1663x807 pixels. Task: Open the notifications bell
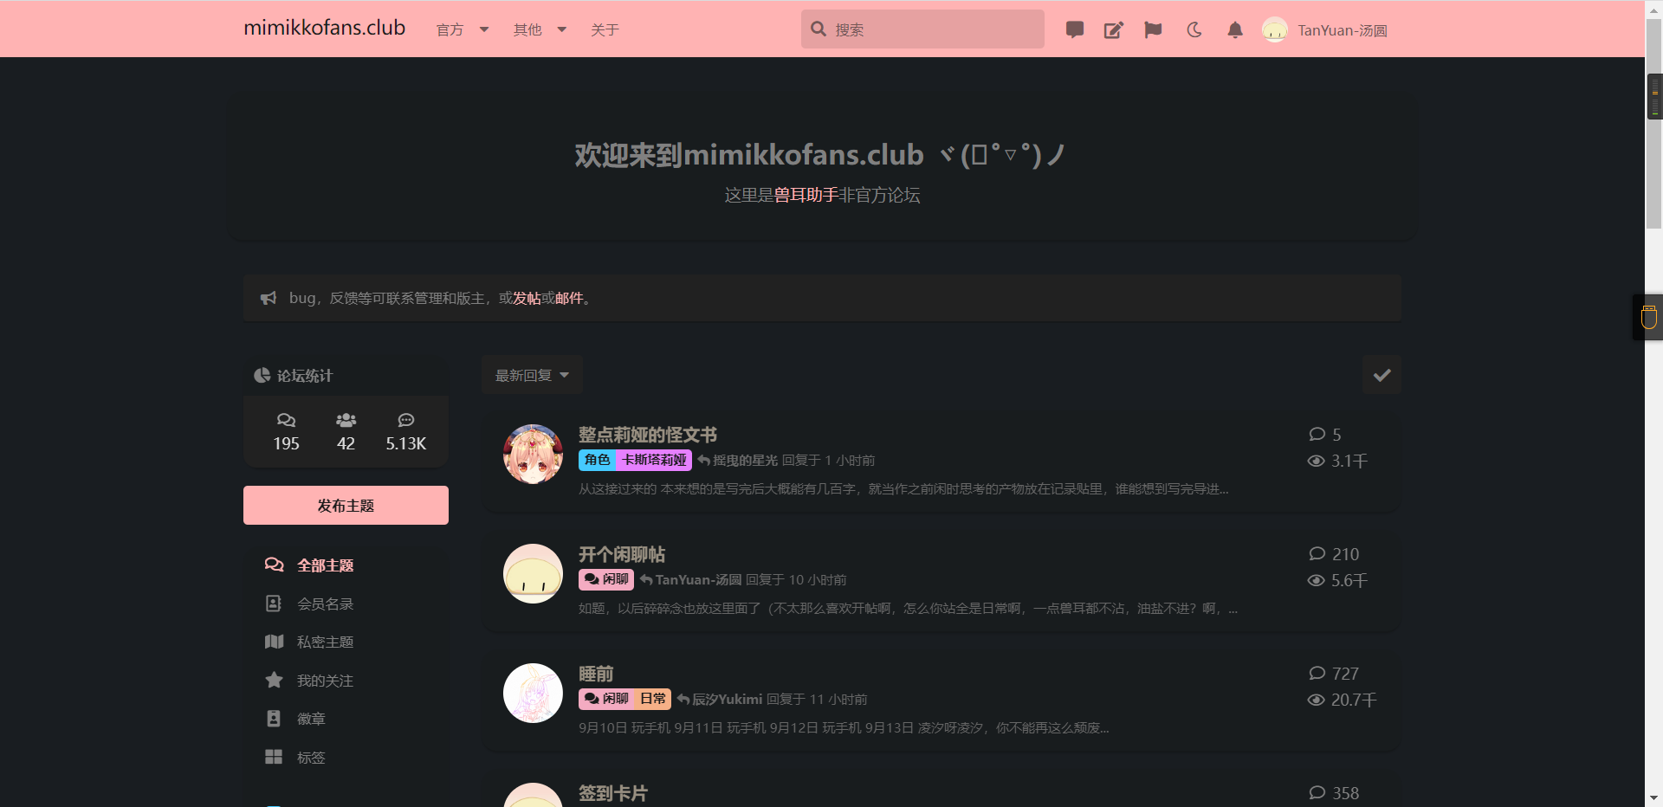pyautogui.click(x=1235, y=30)
